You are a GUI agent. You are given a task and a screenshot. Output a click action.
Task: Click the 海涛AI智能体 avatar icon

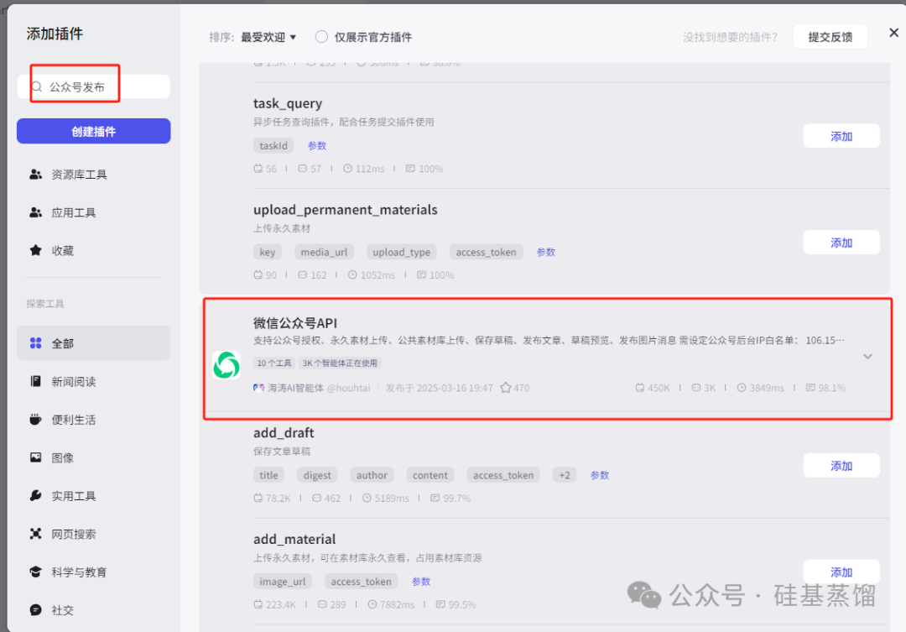[x=259, y=388]
